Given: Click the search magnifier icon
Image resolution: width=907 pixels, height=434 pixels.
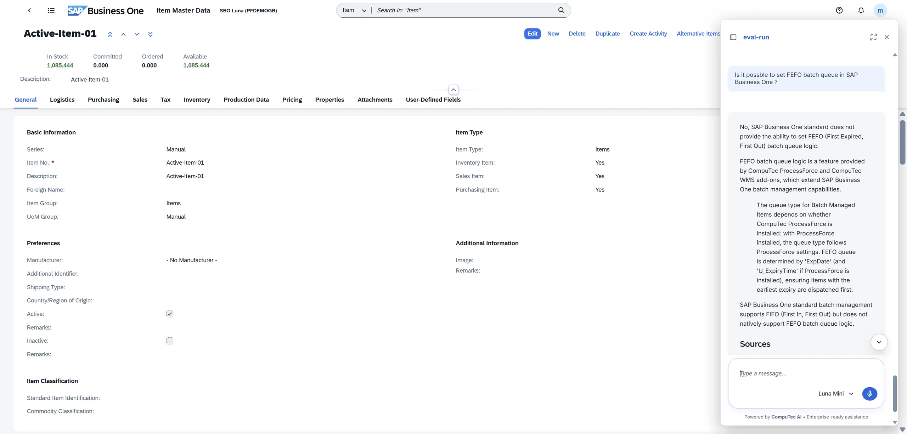Looking at the screenshot, I should (561, 10).
